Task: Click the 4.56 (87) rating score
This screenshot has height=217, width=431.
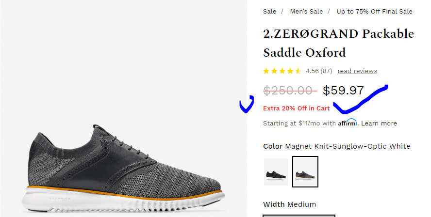Action: 319,71
